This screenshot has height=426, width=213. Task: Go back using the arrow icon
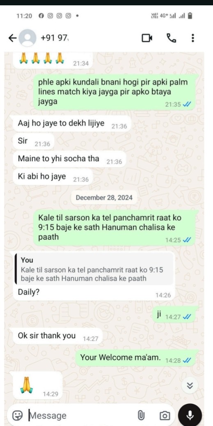click(13, 39)
